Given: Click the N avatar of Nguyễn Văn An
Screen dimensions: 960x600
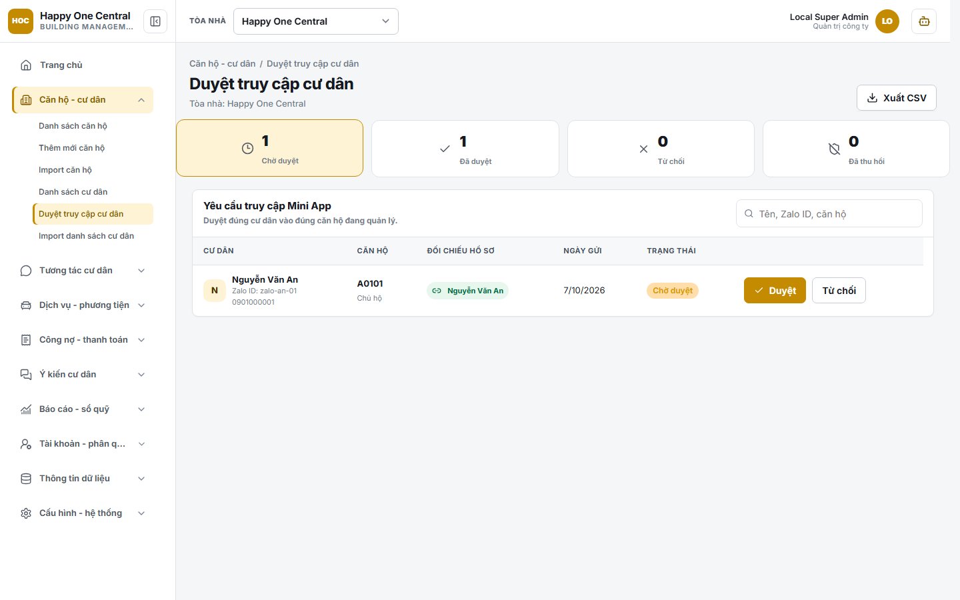Looking at the screenshot, I should coord(215,291).
